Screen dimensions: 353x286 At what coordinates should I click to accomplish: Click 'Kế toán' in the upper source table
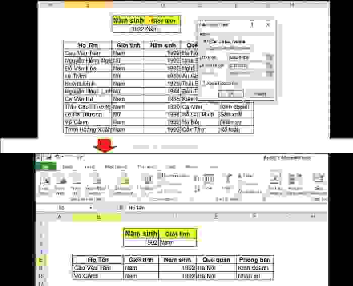229,130
